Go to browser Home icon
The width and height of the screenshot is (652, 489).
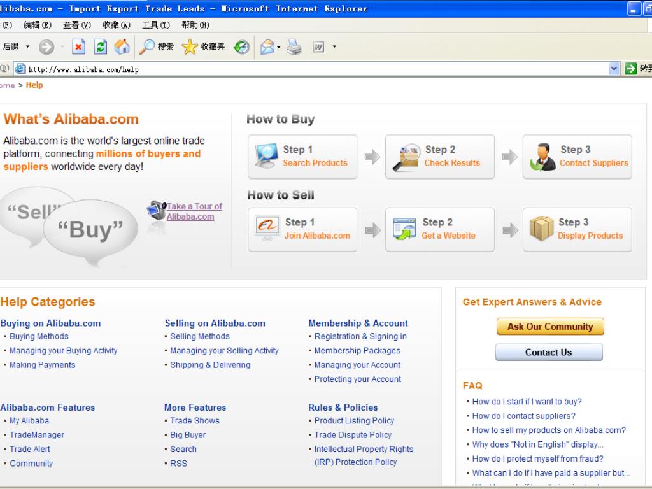coord(122,47)
